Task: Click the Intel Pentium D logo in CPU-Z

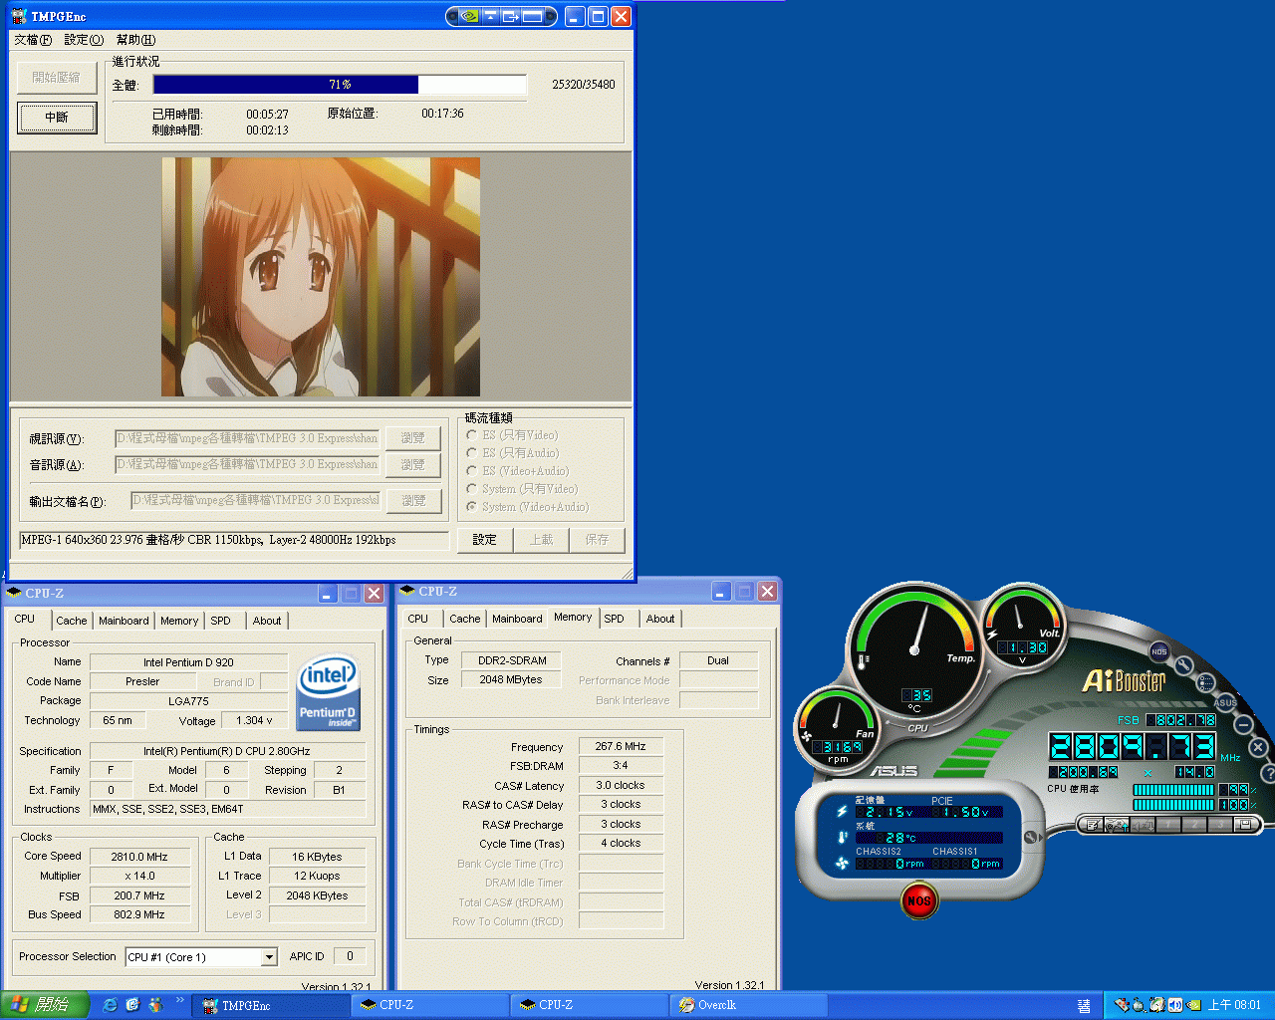Action: click(328, 692)
